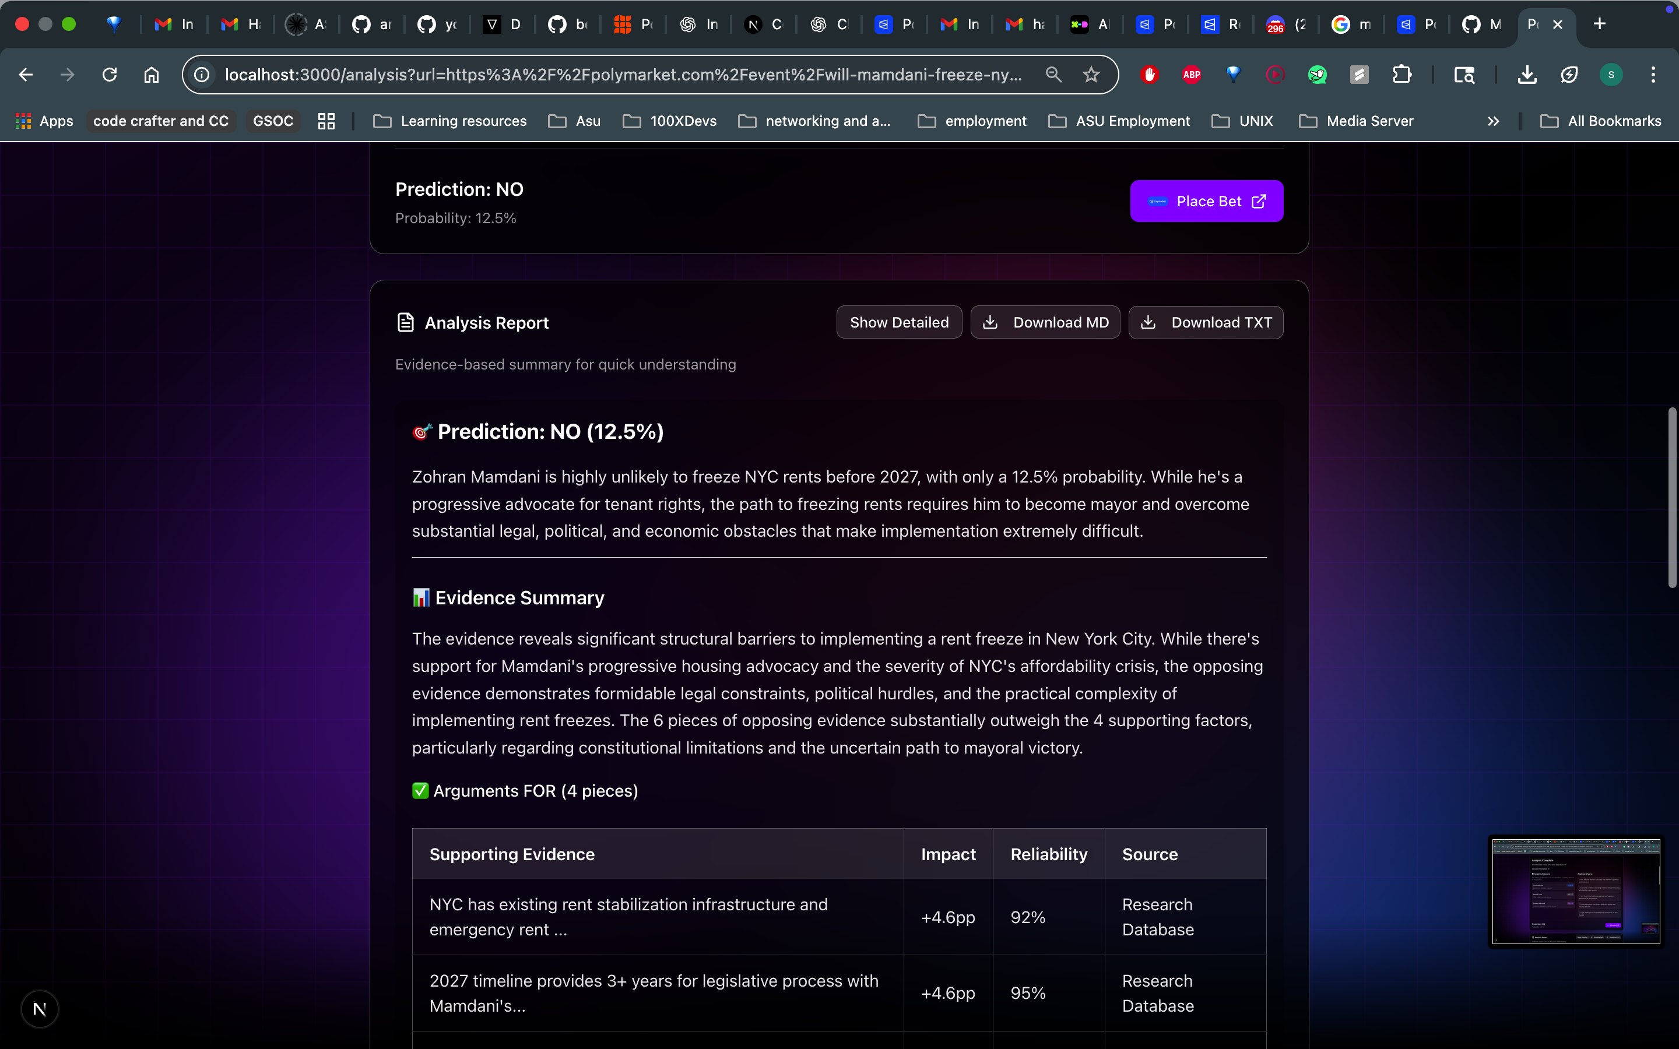
Task: Click the page vertical scrollbar thumb
Action: pyautogui.click(x=1673, y=498)
